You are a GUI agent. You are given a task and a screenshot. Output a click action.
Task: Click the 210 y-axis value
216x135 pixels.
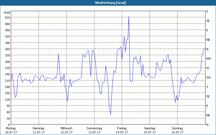[x=8, y=80]
